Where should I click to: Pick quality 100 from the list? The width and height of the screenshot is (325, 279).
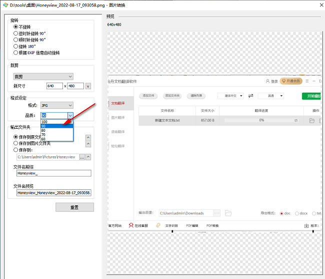(x=57, y=122)
